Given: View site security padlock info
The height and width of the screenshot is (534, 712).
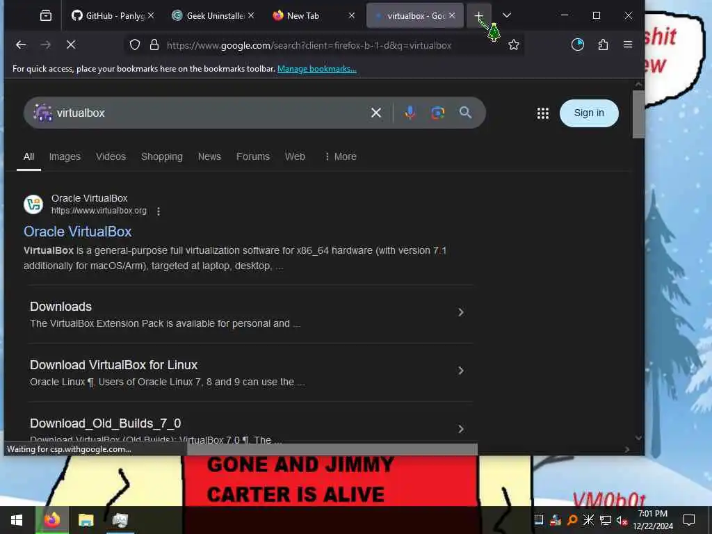Looking at the screenshot, I should (154, 44).
